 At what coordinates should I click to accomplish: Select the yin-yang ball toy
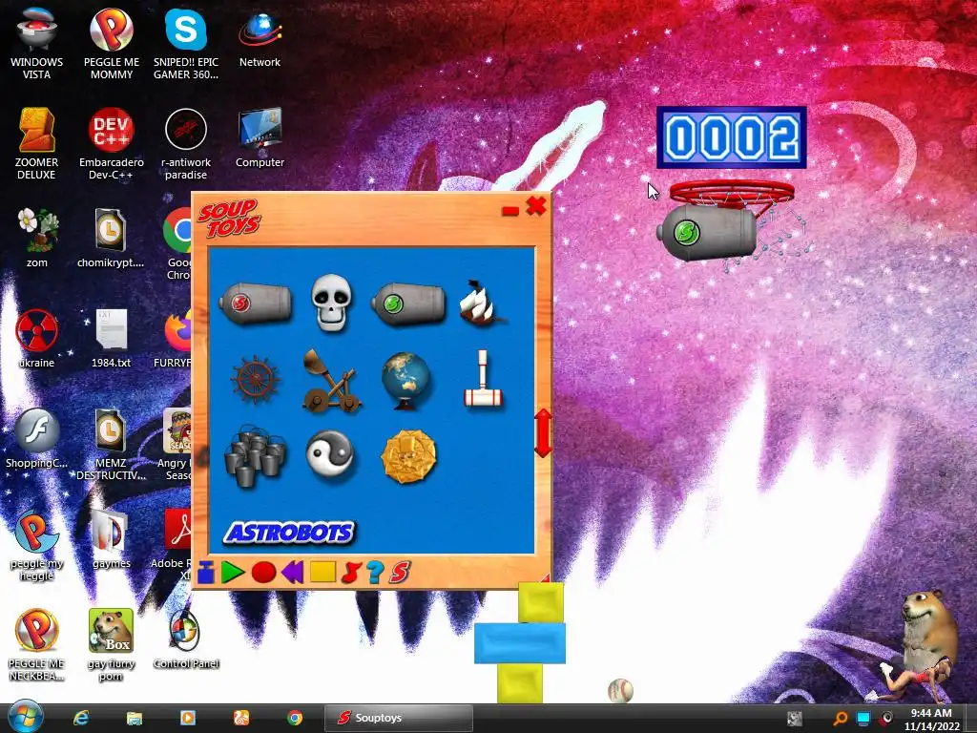[330, 453]
